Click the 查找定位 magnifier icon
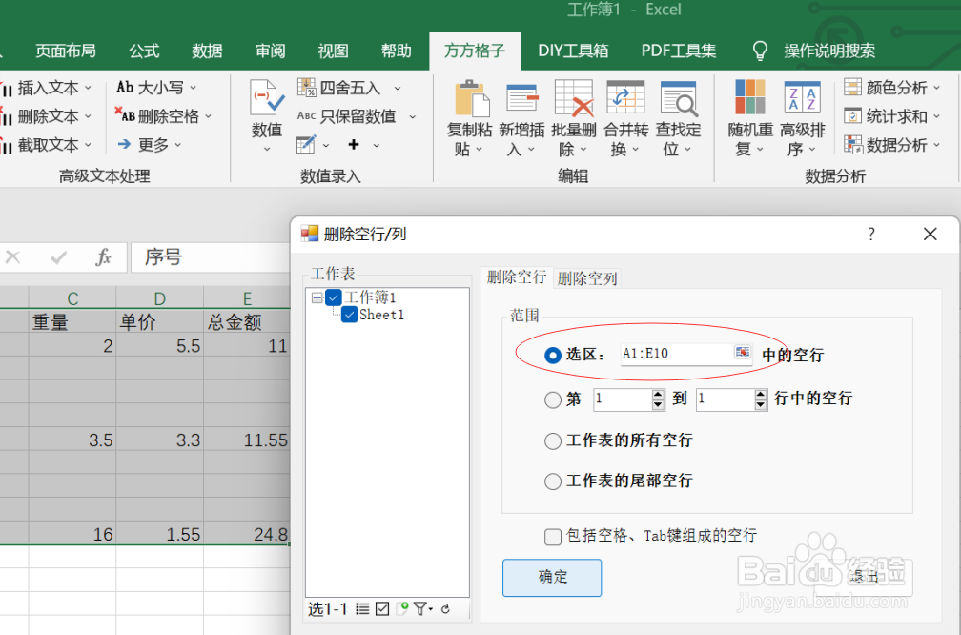 point(679,98)
